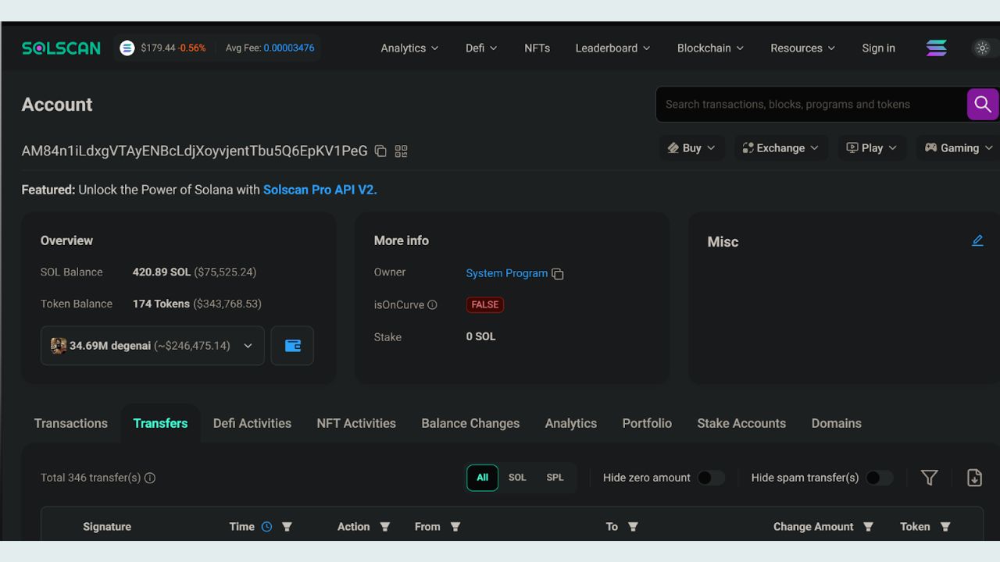Open the Buy dropdown
This screenshot has height=562, width=1000.
[x=691, y=148]
